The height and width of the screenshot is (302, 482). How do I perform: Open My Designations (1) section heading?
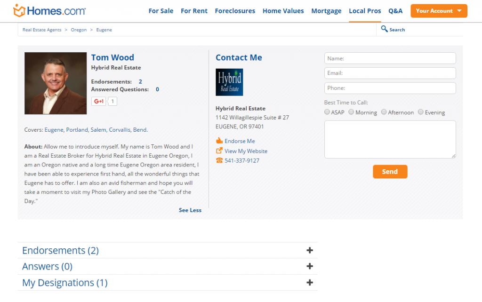point(65,283)
